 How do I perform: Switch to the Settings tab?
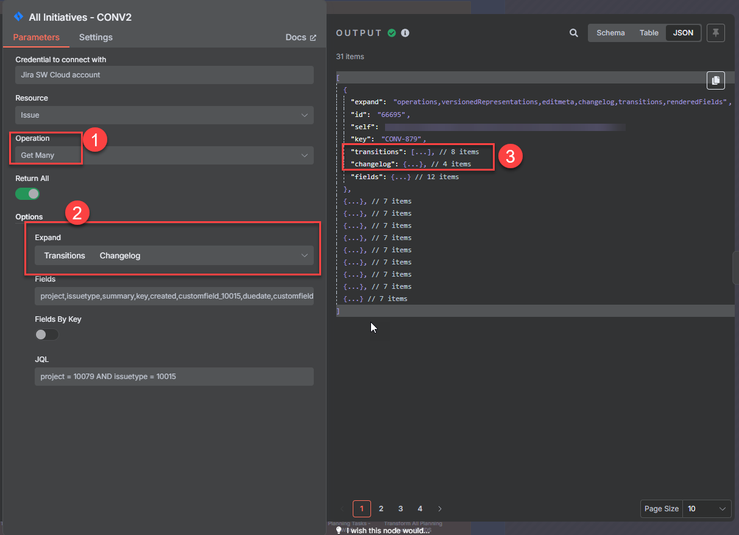coord(96,37)
